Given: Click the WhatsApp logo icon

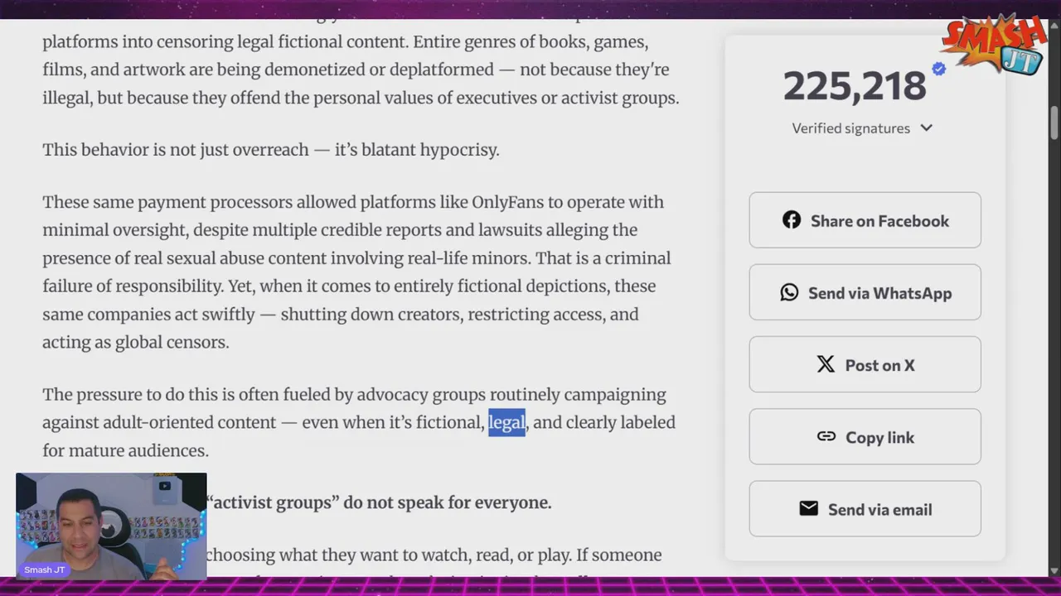Looking at the screenshot, I should 789,292.
